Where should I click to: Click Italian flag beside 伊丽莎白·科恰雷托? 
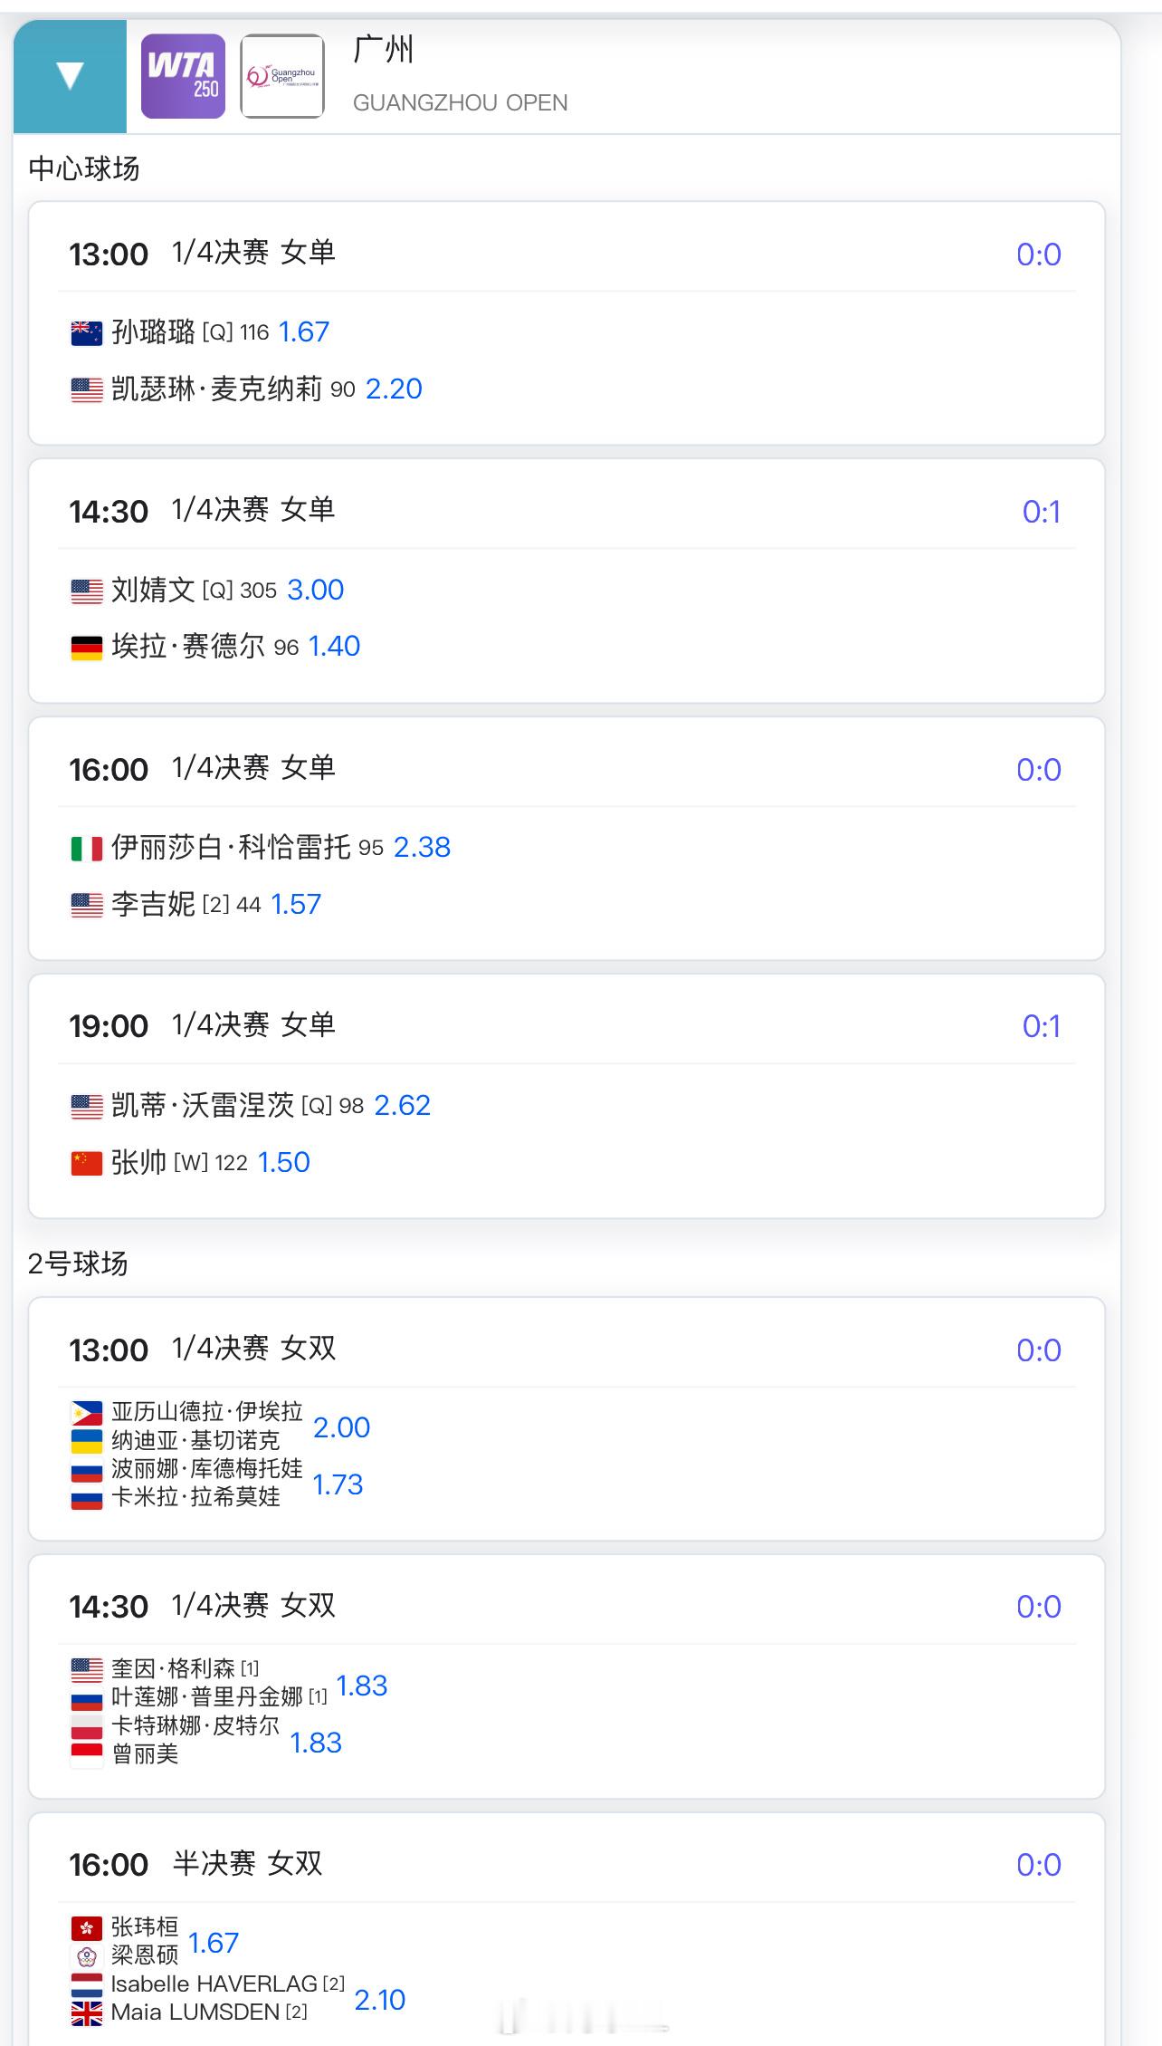point(87,849)
